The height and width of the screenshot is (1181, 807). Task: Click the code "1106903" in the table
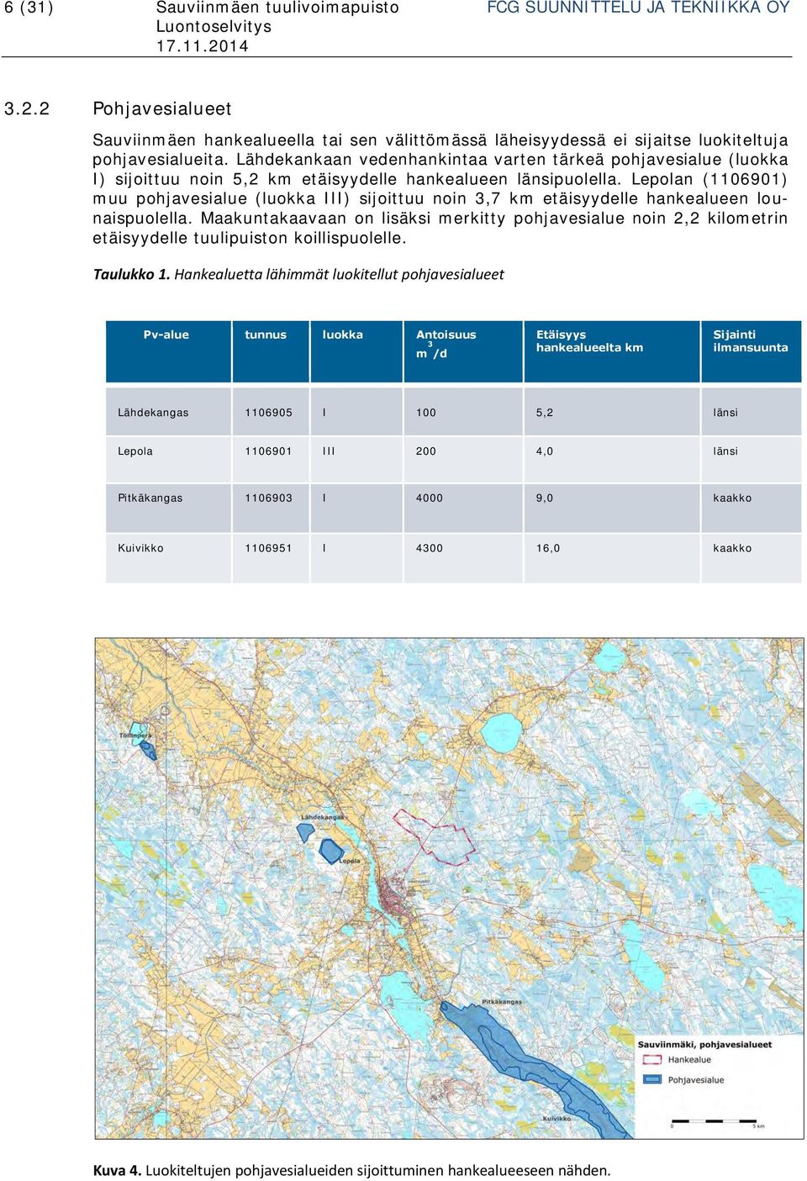pyautogui.click(x=268, y=498)
